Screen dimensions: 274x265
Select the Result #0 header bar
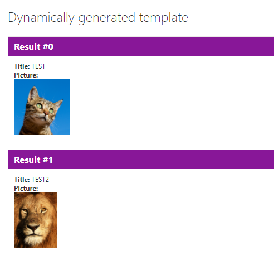(141, 46)
